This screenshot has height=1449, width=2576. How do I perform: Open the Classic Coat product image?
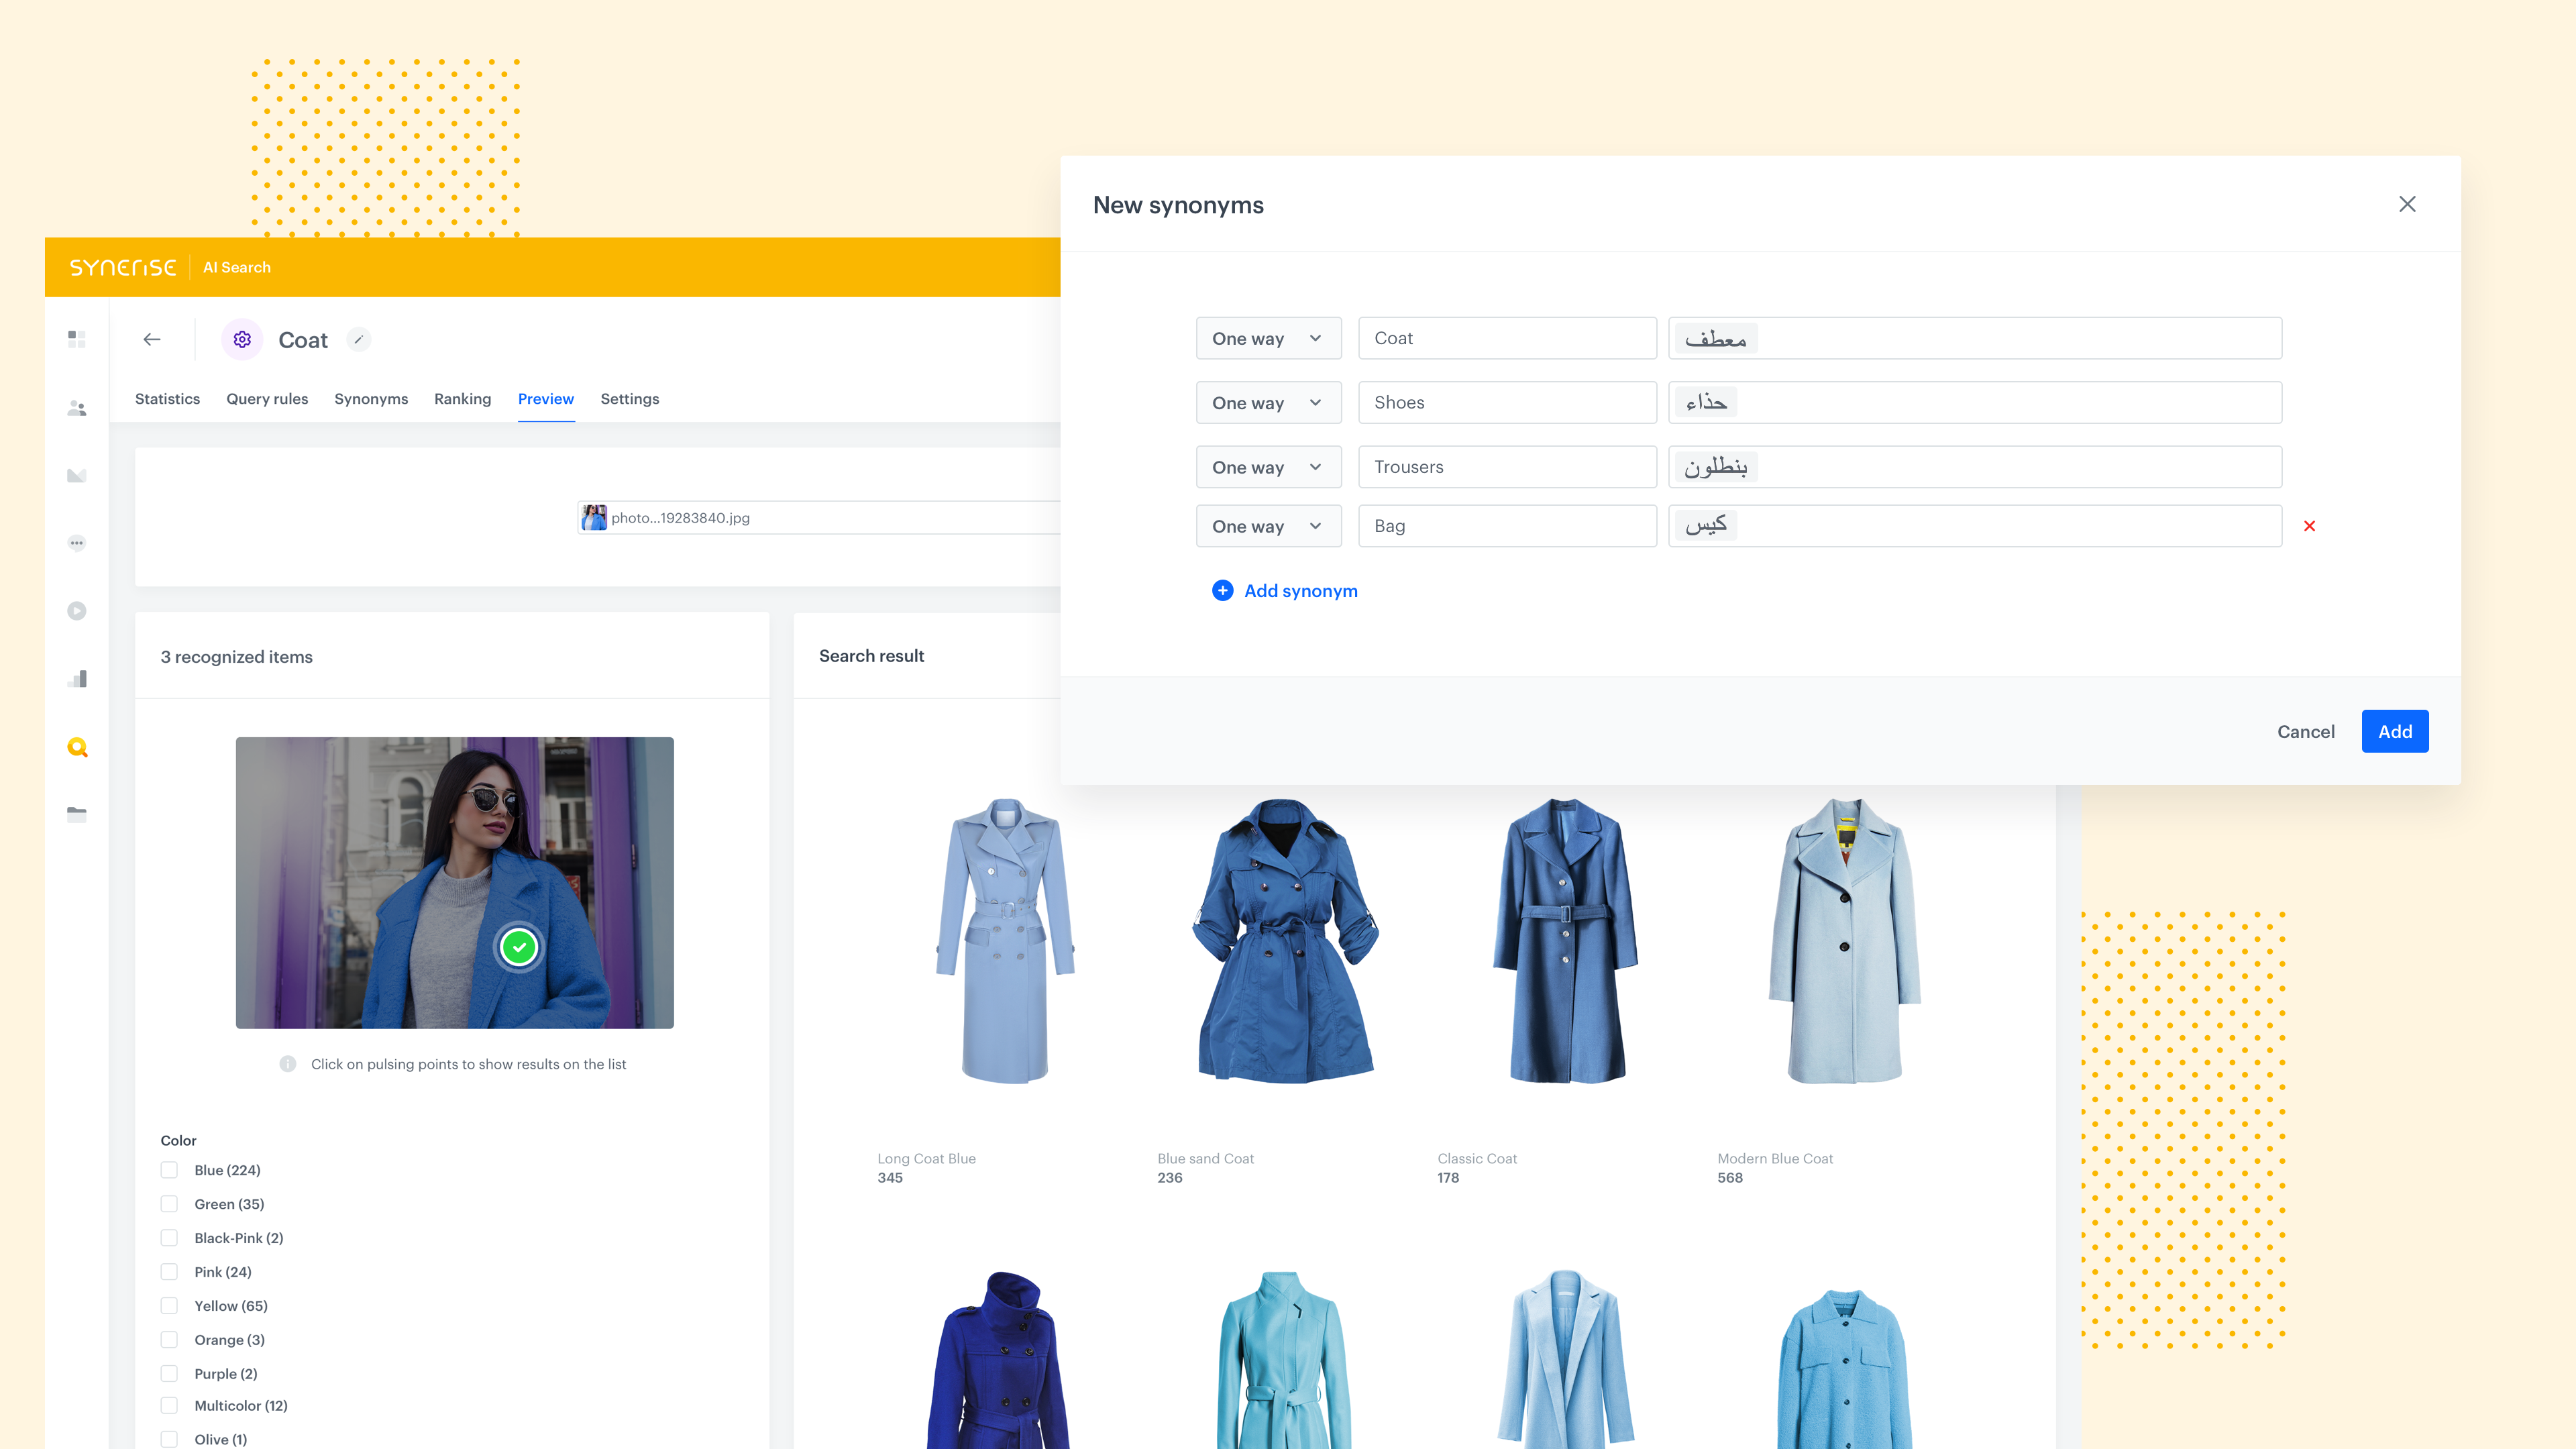click(1565, 940)
